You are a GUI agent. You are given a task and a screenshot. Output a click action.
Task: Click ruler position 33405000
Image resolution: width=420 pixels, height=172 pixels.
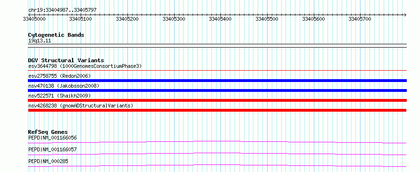34,19
